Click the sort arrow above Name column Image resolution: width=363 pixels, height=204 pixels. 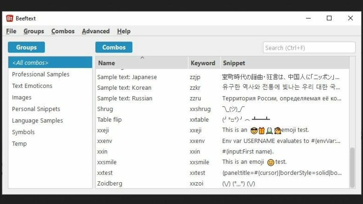pos(142,57)
